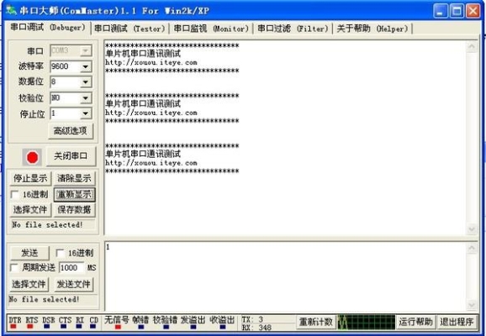Open the 校验位 NO dropdown
Screen dimensions: 486x336
tap(85, 98)
